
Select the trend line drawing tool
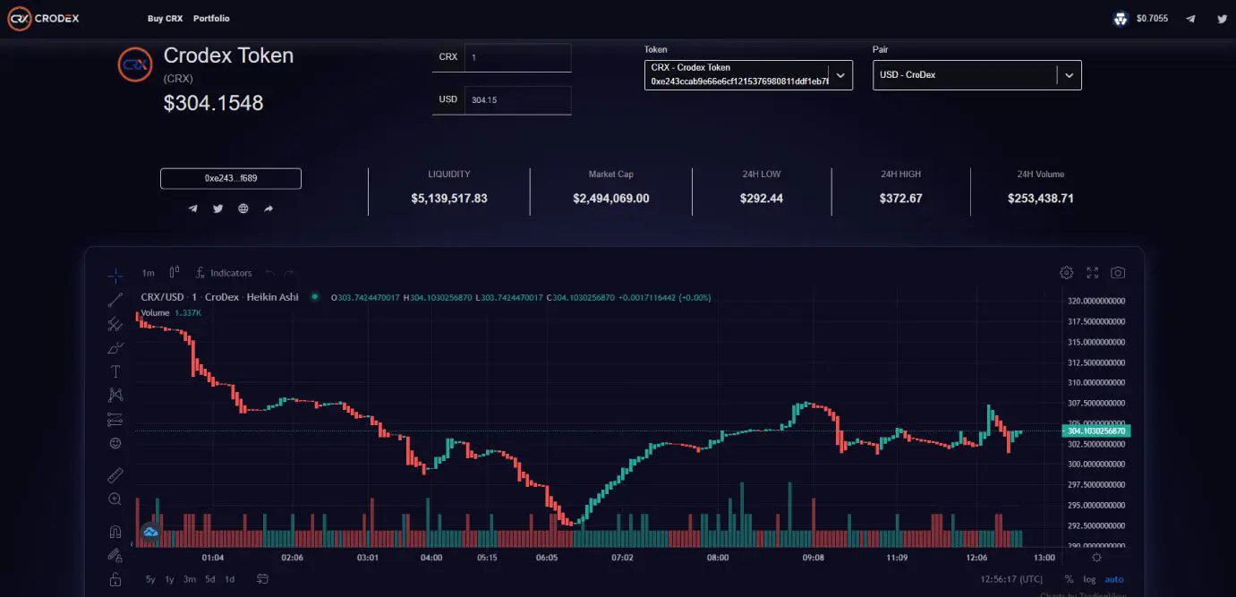pyautogui.click(x=115, y=300)
